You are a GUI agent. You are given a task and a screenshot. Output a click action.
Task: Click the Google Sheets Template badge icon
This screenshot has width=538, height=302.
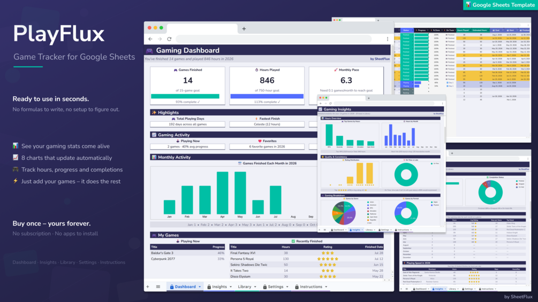click(x=468, y=5)
